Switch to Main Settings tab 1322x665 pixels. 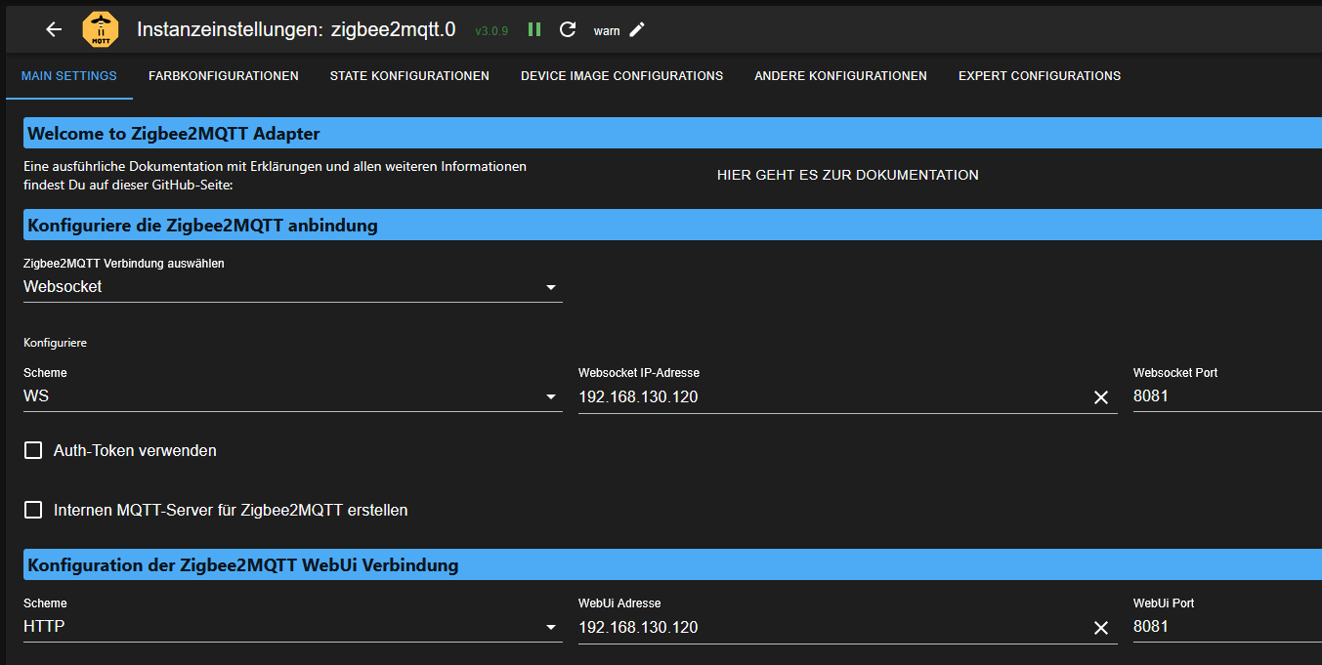[68, 76]
